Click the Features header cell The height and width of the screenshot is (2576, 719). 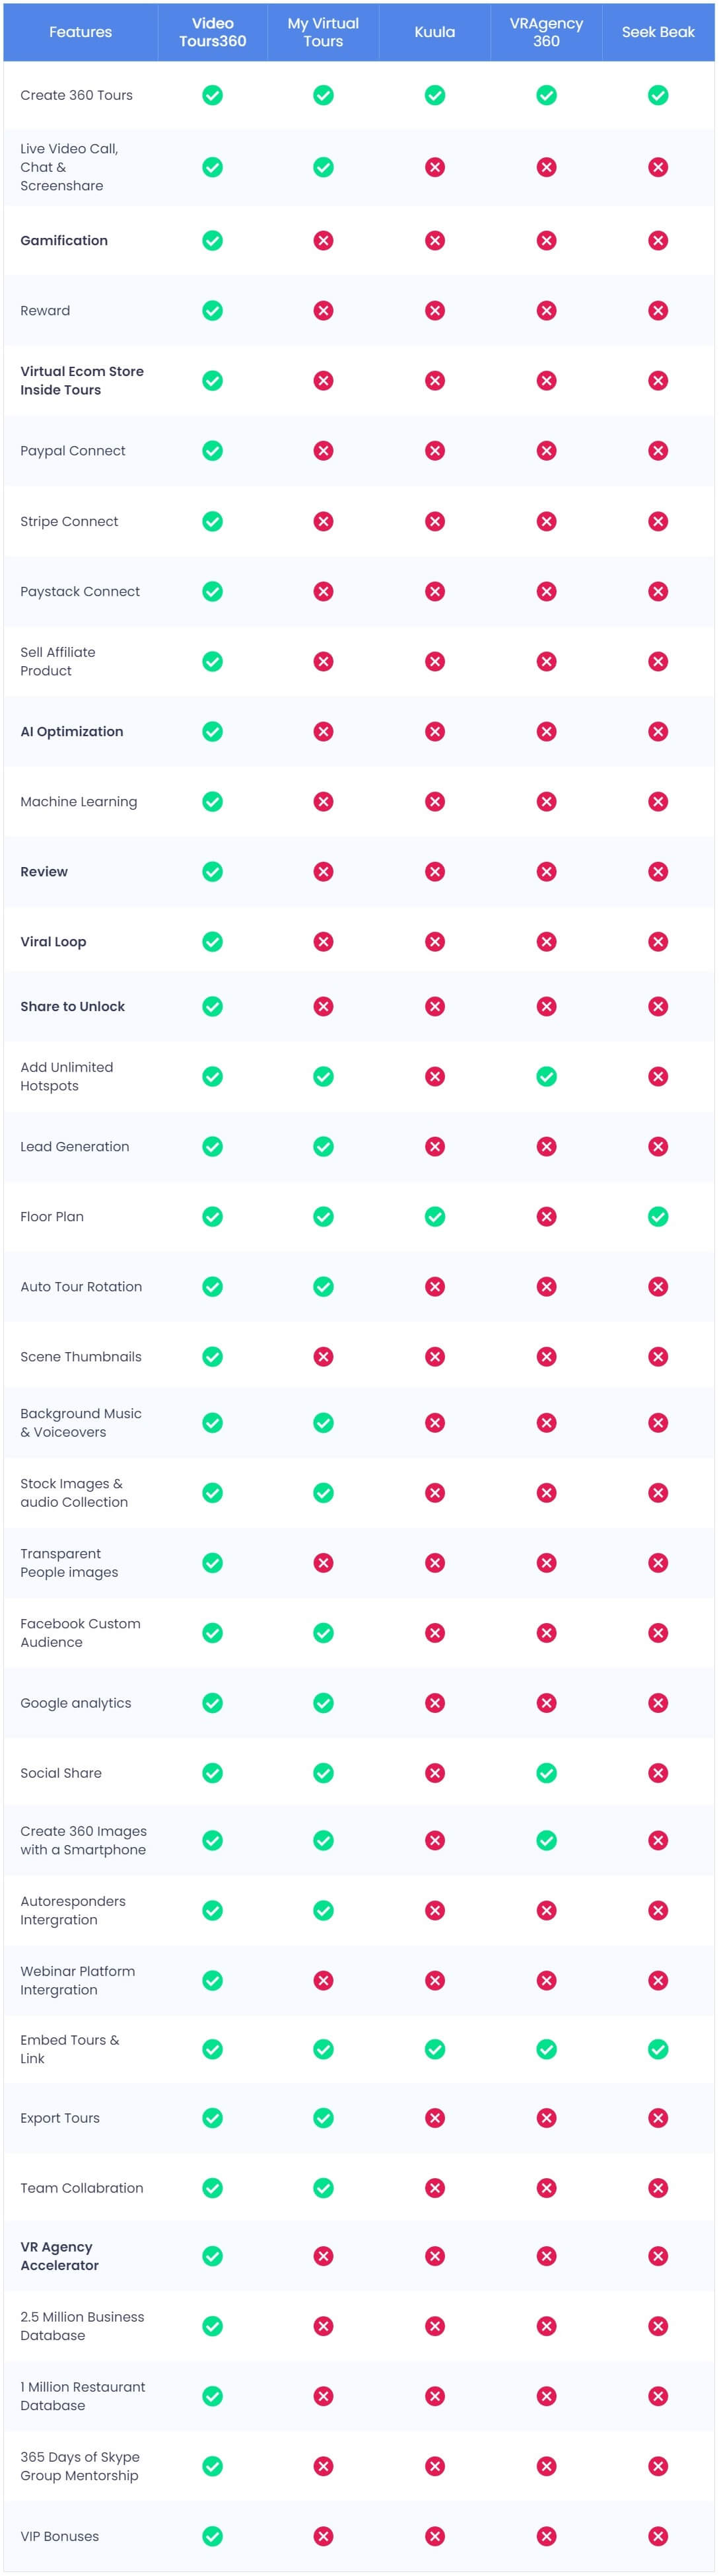click(81, 32)
